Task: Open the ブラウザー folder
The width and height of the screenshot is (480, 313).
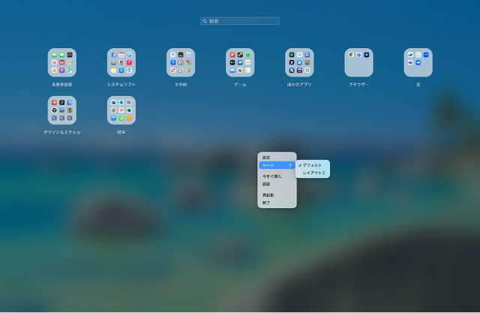Action: [358, 63]
